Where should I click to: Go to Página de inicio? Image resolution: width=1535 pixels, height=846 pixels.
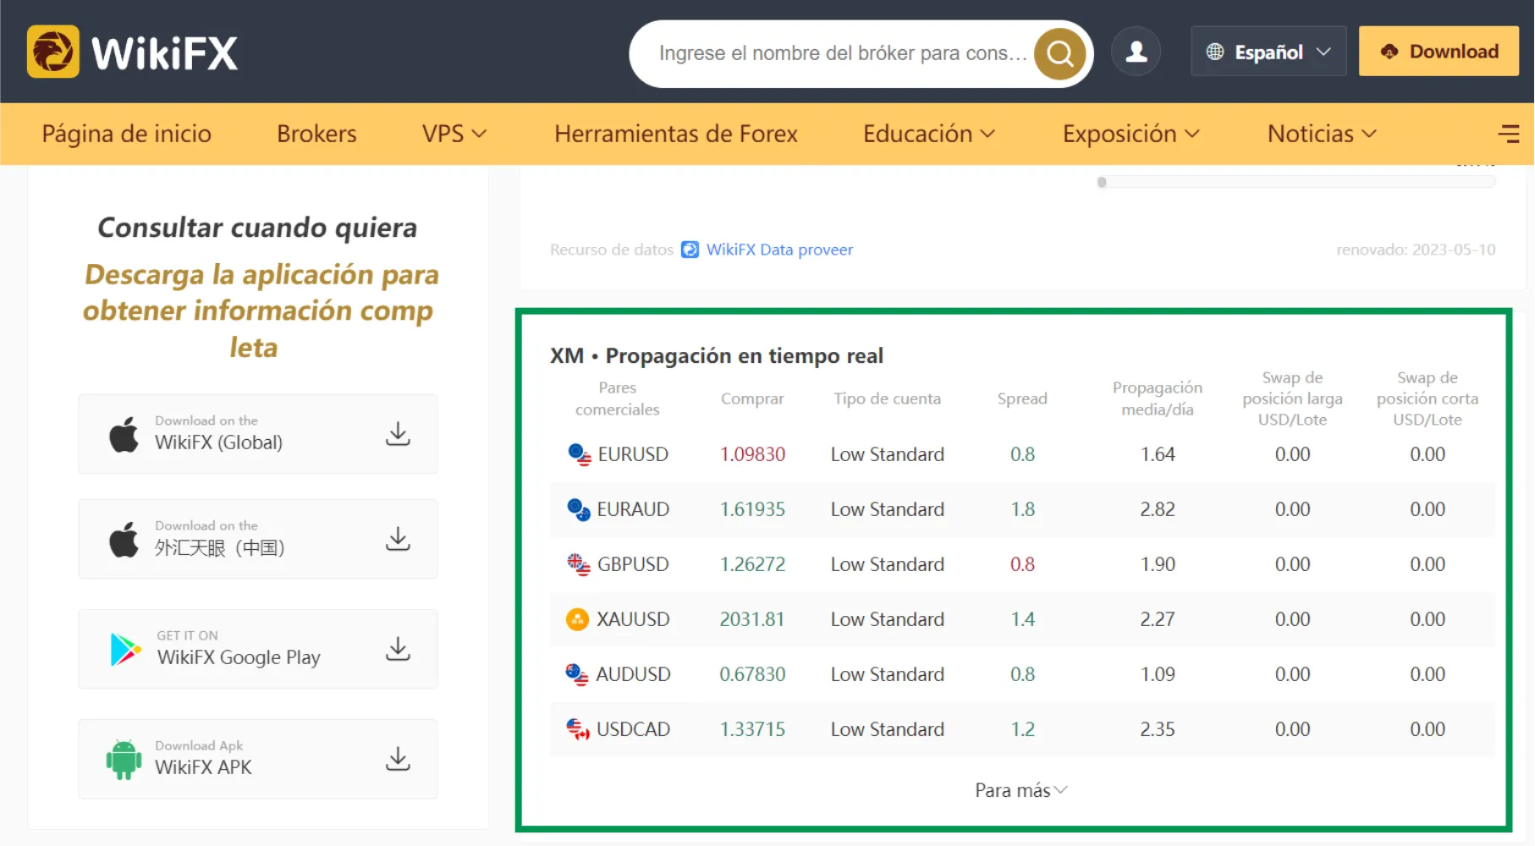[127, 134]
